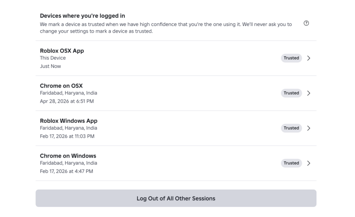Select the chevron beside Roblox OSX App
The image size is (355, 217).
point(309,58)
